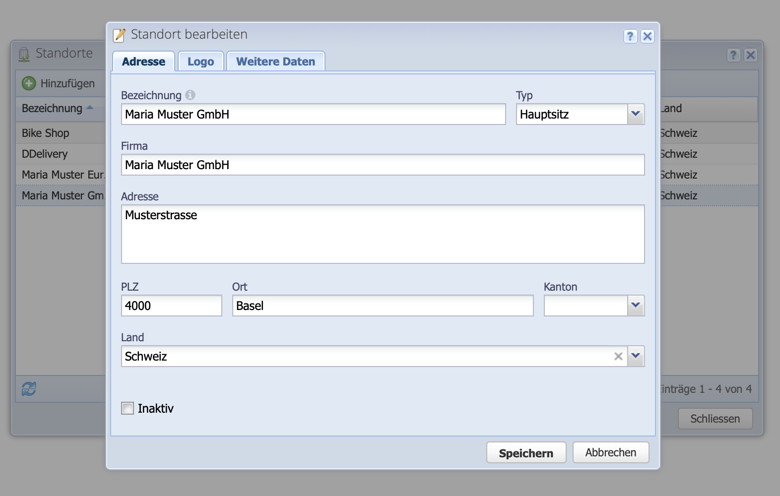Screen dimensions: 780x496
Task: Toggle the Inaktiv checkbox
Action: [128, 408]
